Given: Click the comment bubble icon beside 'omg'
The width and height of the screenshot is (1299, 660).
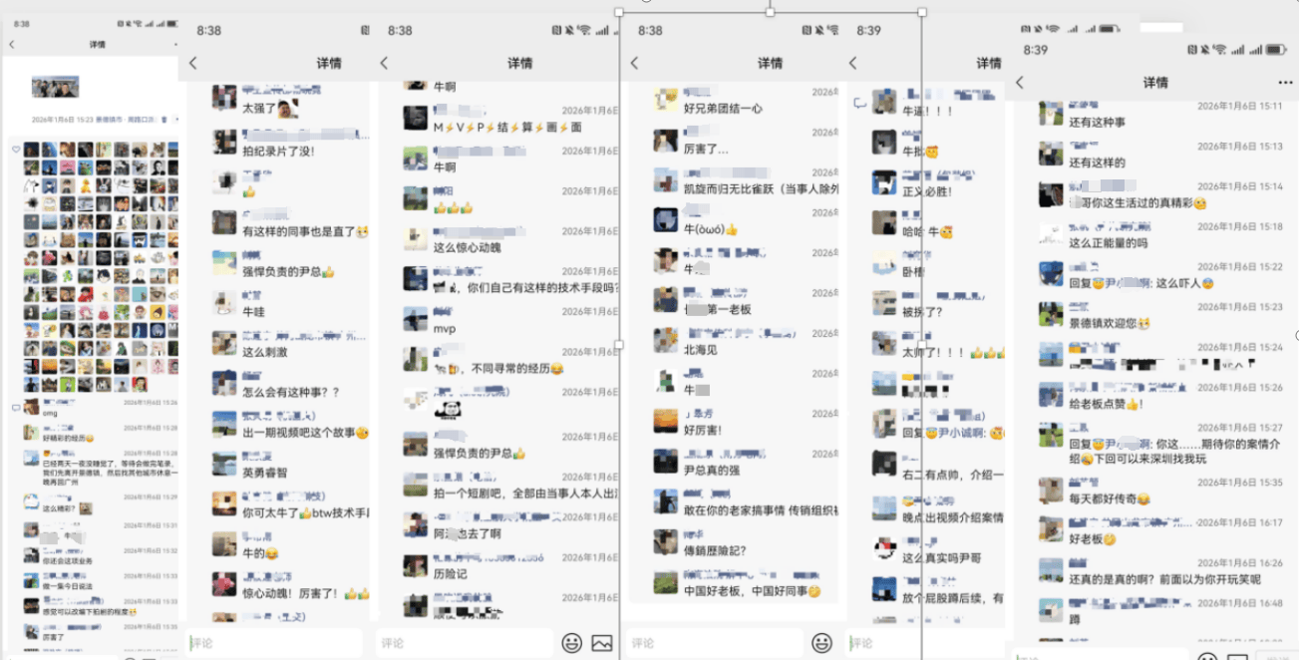Looking at the screenshot, I should pos(15,408).
